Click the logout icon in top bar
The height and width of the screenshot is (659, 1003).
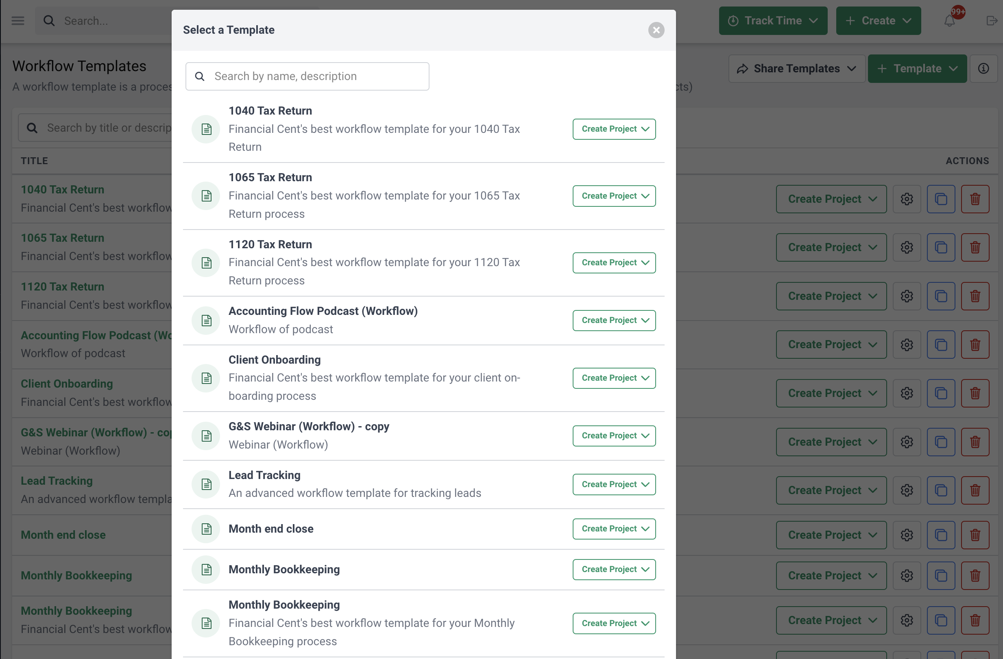pos(992,21)
